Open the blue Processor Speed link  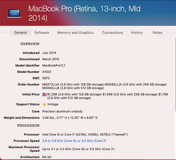(x=74, y=141)
